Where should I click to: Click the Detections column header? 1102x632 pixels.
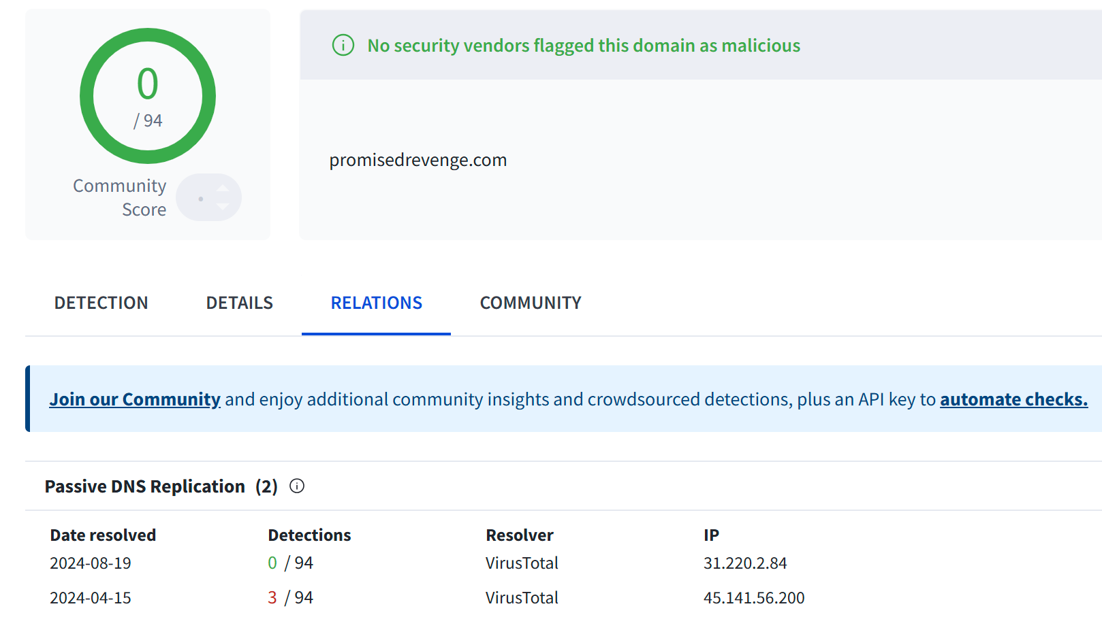coord(309,535)
